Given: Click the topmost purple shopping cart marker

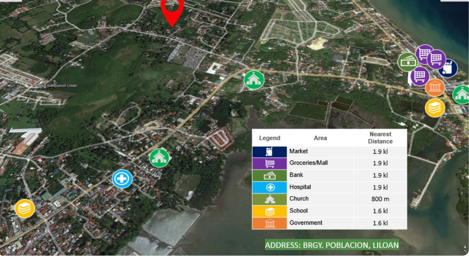Looking at the screenshot, I should coord(424,54).
